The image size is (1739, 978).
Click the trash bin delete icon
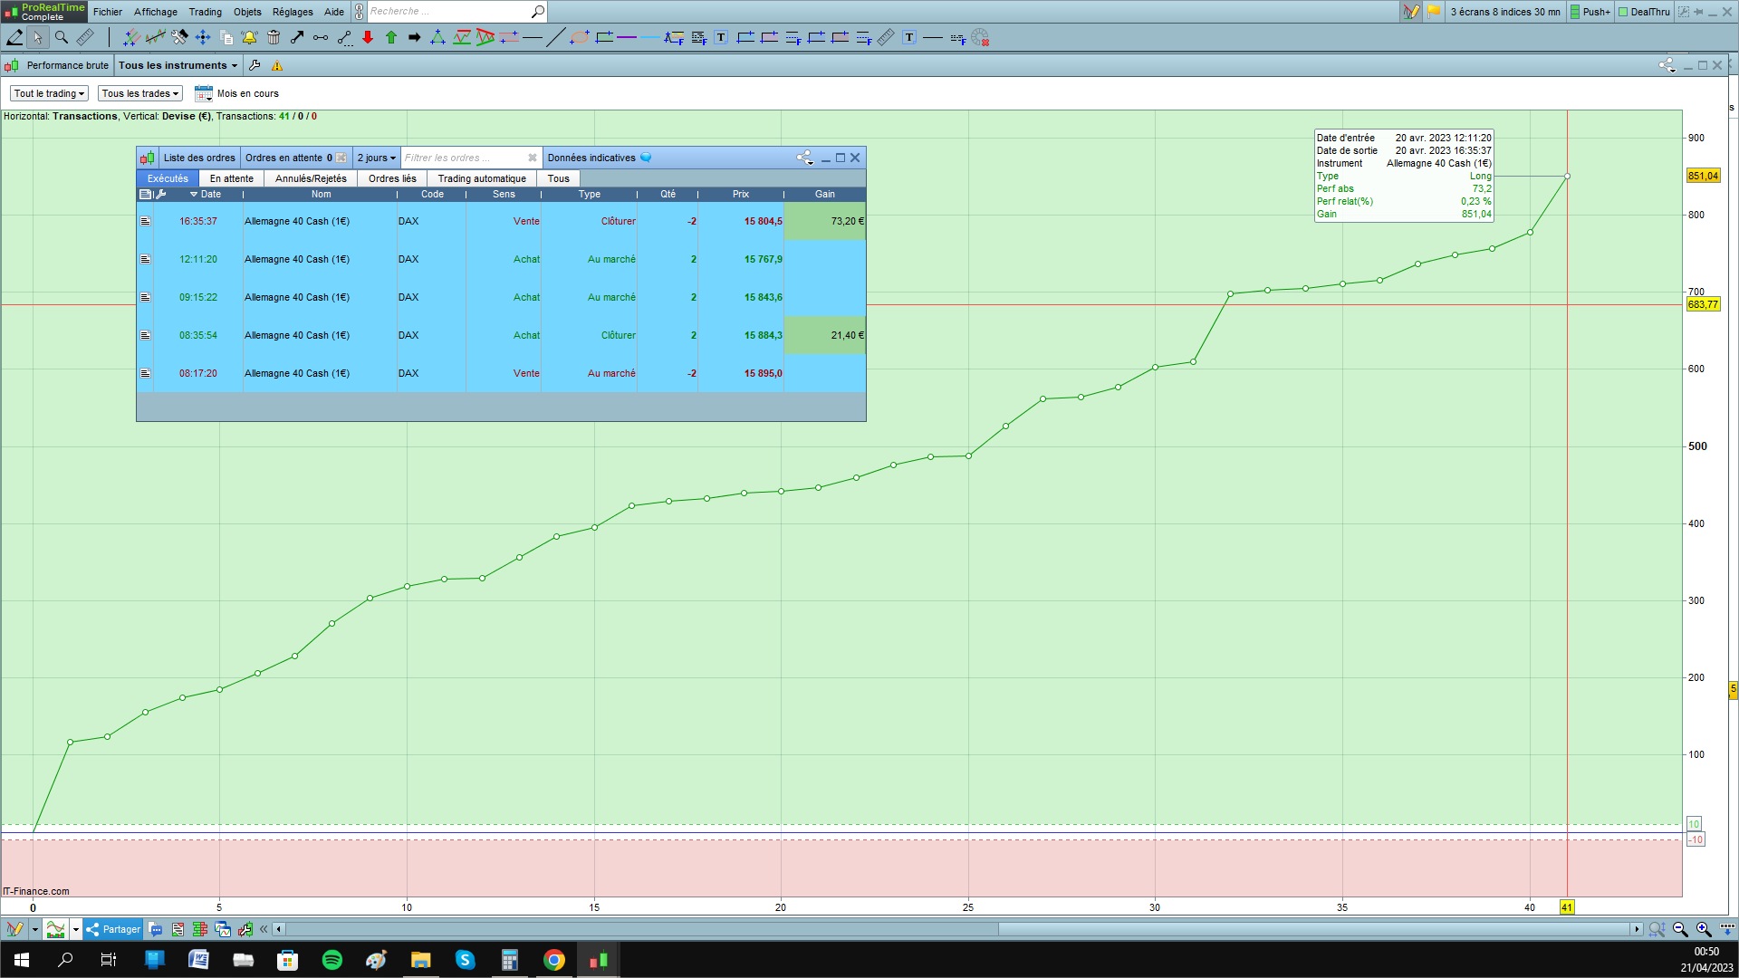274,37
